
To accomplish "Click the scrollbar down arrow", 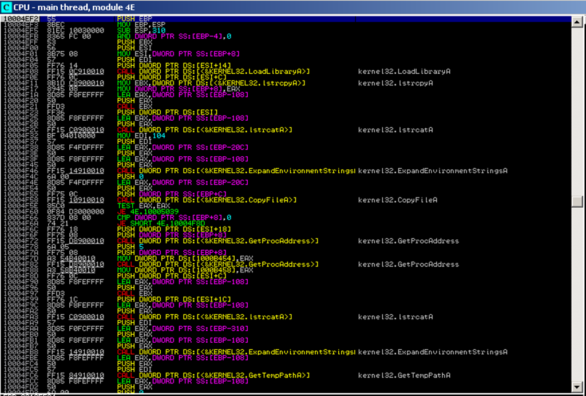I will [x=579, y=384].
